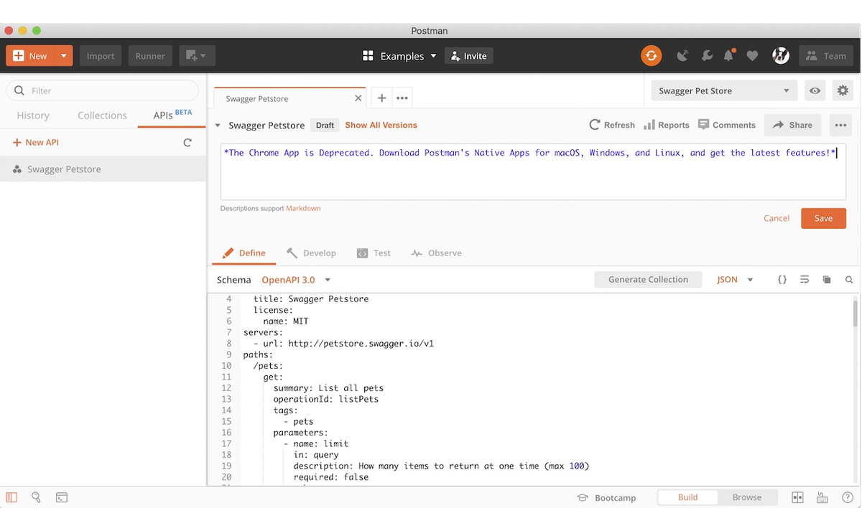Switch to the Develop tab

(x=311, y=253)
